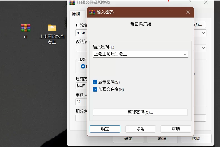Click the ? help icon in the background window
Screen dimensions: 220x147
(190, 2)
